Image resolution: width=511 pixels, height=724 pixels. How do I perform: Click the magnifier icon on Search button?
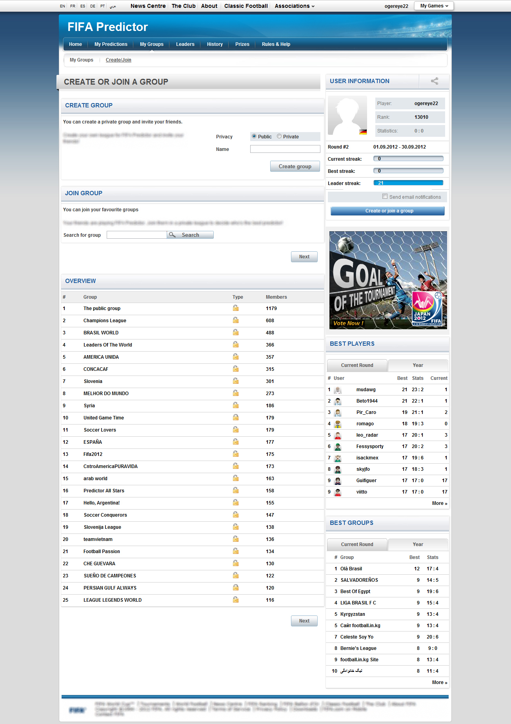172,235
